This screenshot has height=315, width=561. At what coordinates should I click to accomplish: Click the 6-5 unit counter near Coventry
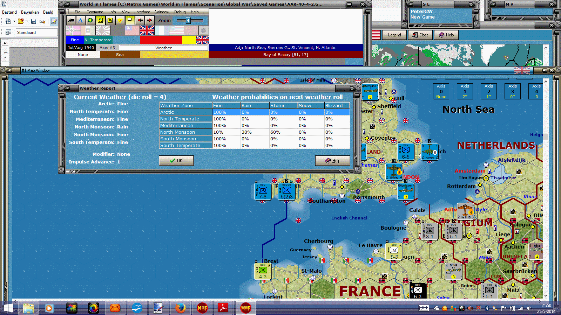tap(406, 152)
